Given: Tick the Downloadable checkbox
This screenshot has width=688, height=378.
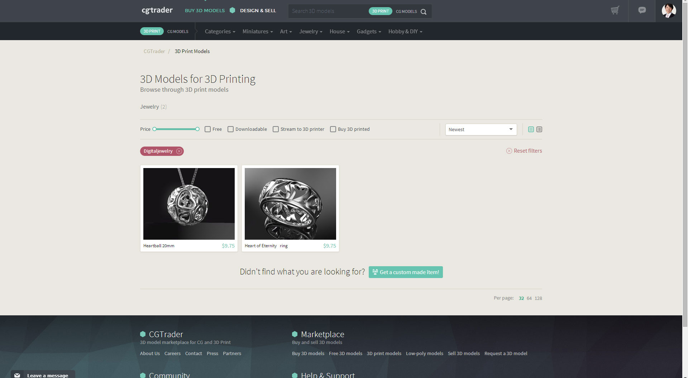Looking at the screenshot, I should click(x=230, y=129).
